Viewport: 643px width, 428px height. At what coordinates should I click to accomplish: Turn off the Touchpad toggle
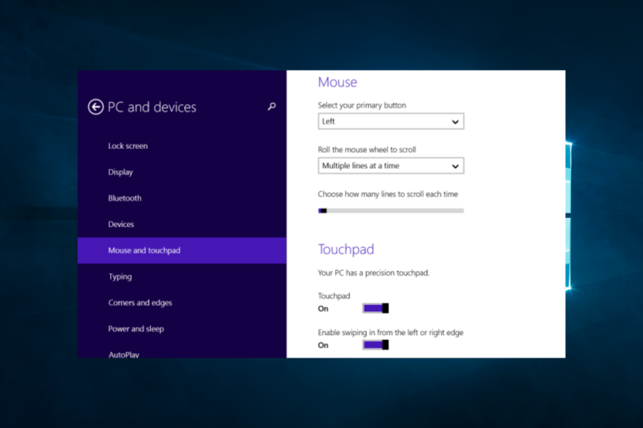(x=376, y=308)
